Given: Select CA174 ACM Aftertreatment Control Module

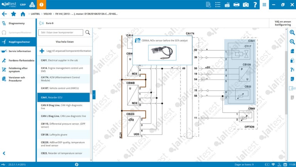Looking at the screenshot, I should tap(64, 79).
